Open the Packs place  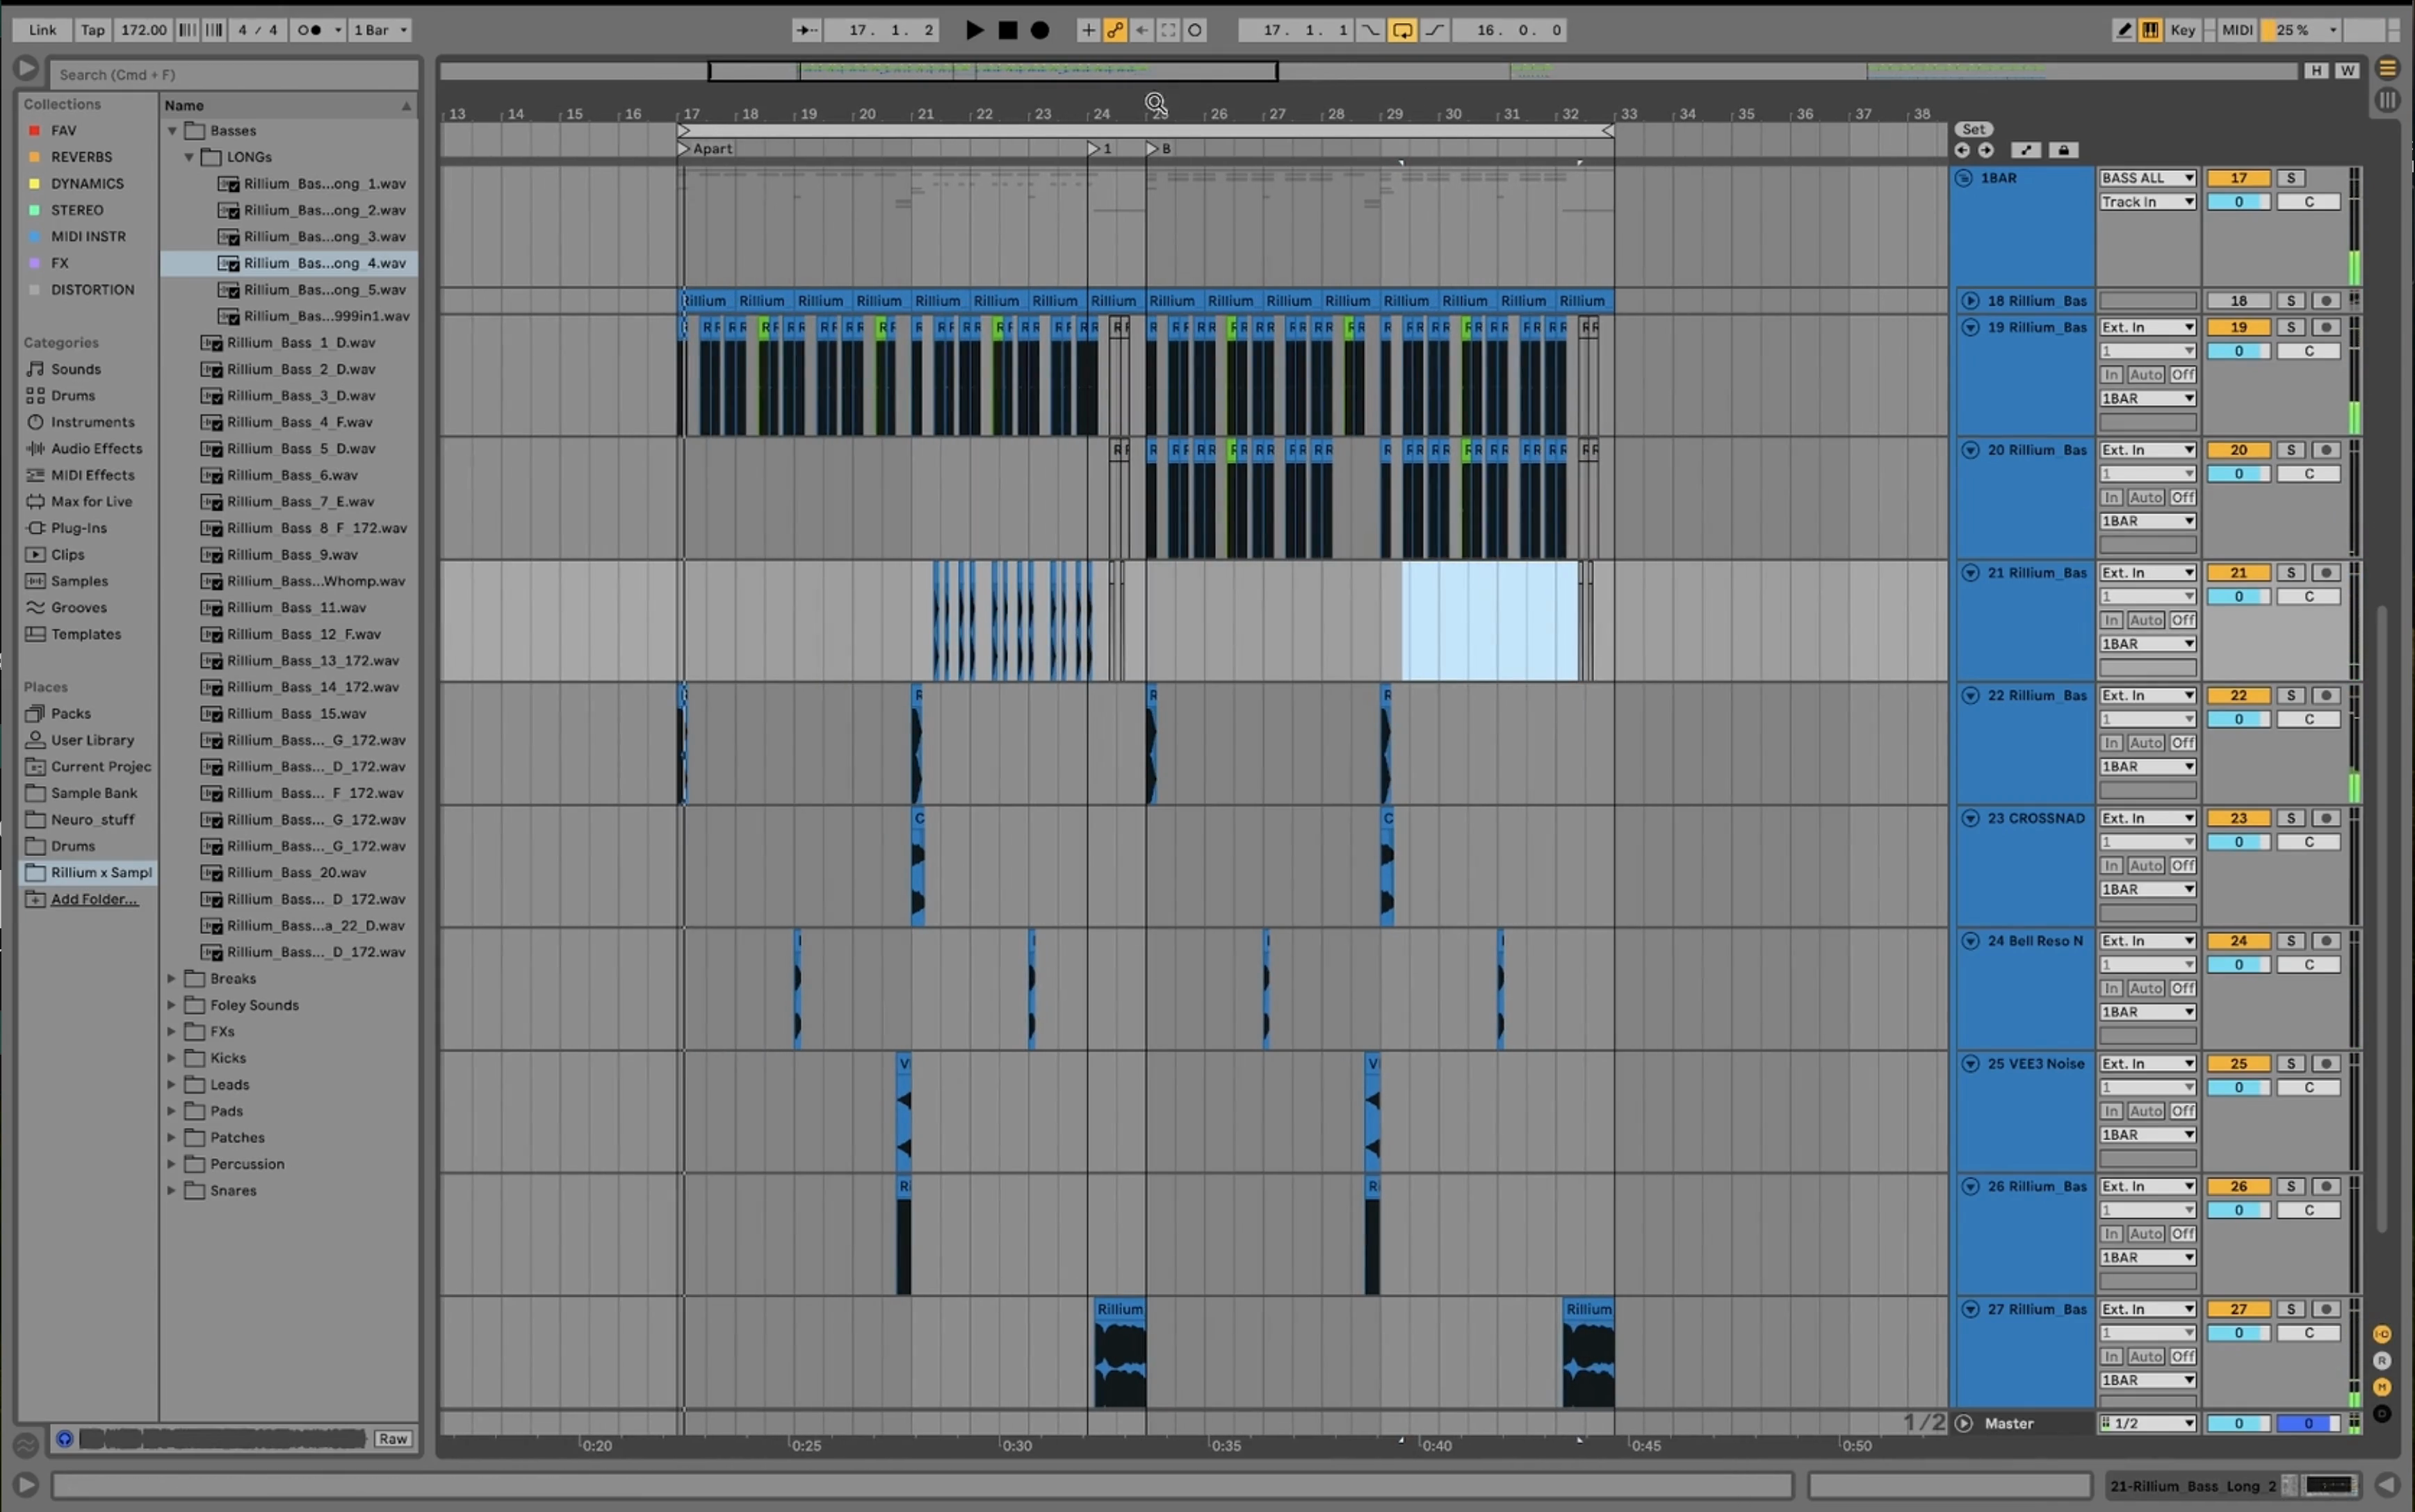[70, 714]
